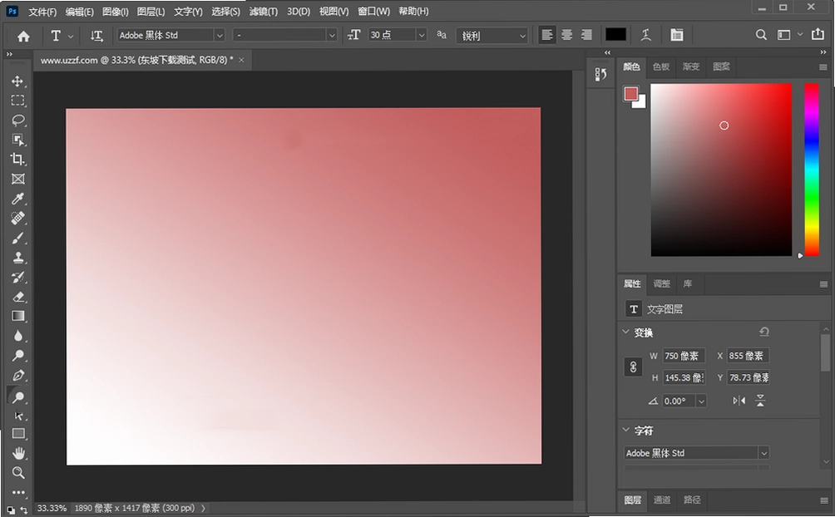Select the Rectangle shape tool

point(17,434)
